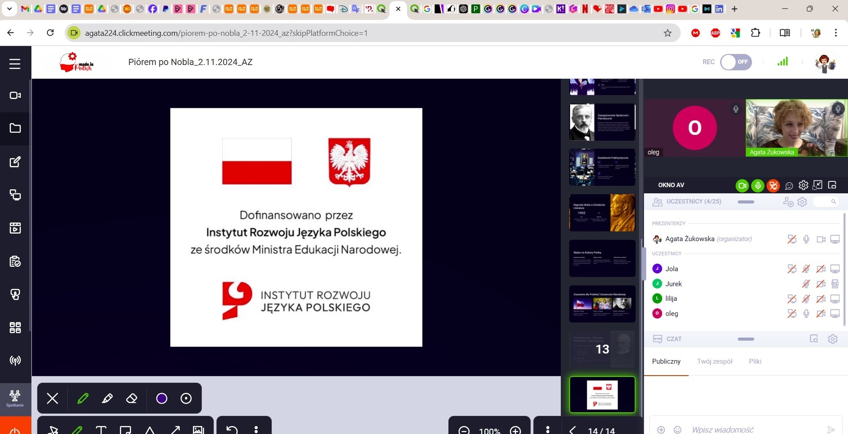Click the participants search field
This screenshot has height=434, width=848.
point(826,202)
